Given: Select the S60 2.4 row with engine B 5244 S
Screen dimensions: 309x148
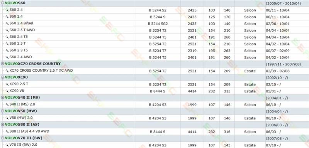Looking at the screenshot, I should coord(154,17).
